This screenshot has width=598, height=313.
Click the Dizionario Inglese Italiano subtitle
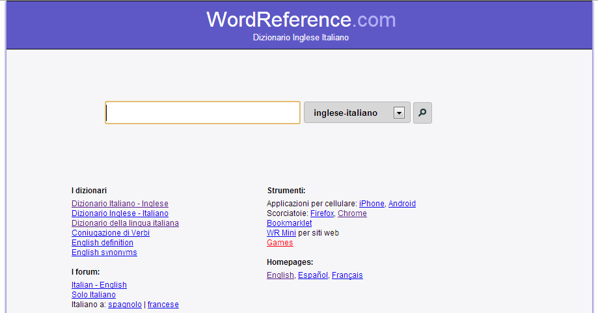point(301,37)
